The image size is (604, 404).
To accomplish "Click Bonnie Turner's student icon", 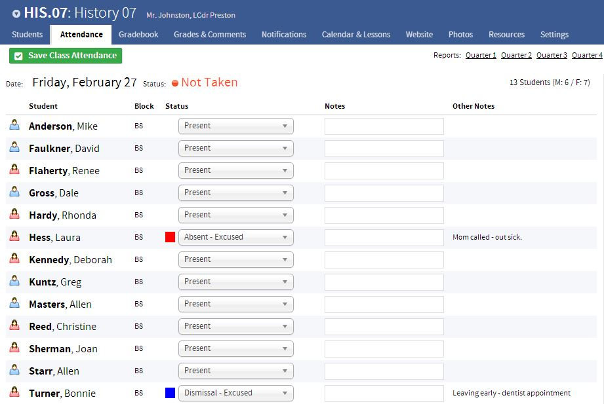I will (x=14, y=392).
